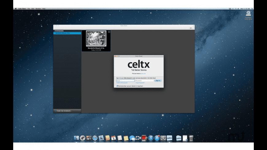
Task: Open the yellow Notes icon in the Dock
Action: 126,138
